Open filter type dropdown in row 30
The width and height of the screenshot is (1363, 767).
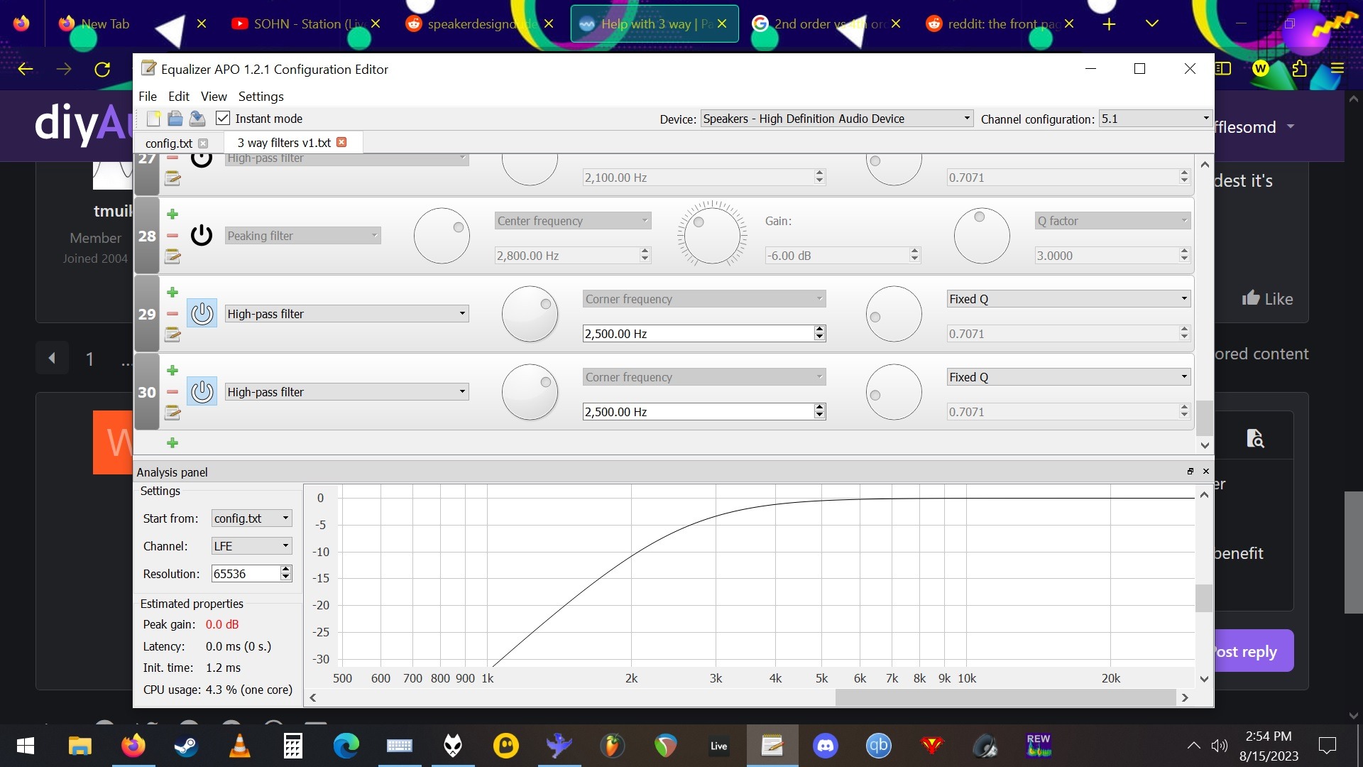347,391
